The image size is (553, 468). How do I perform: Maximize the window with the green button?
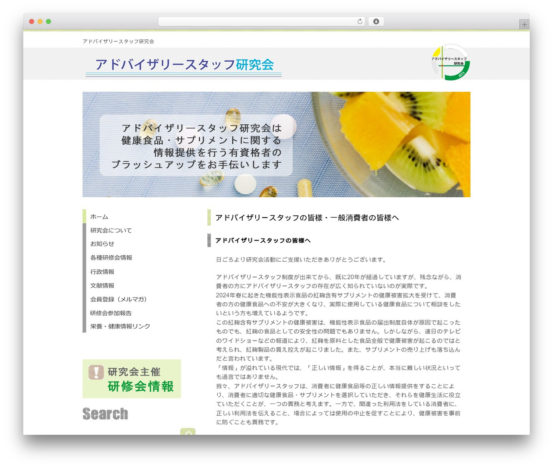click(48, 22)
